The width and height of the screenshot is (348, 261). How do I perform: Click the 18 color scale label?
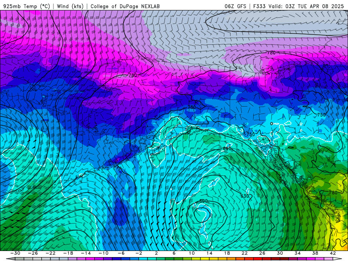pos(227,253)
